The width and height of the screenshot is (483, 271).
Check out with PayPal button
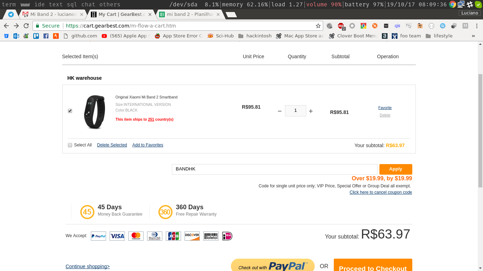273,265
